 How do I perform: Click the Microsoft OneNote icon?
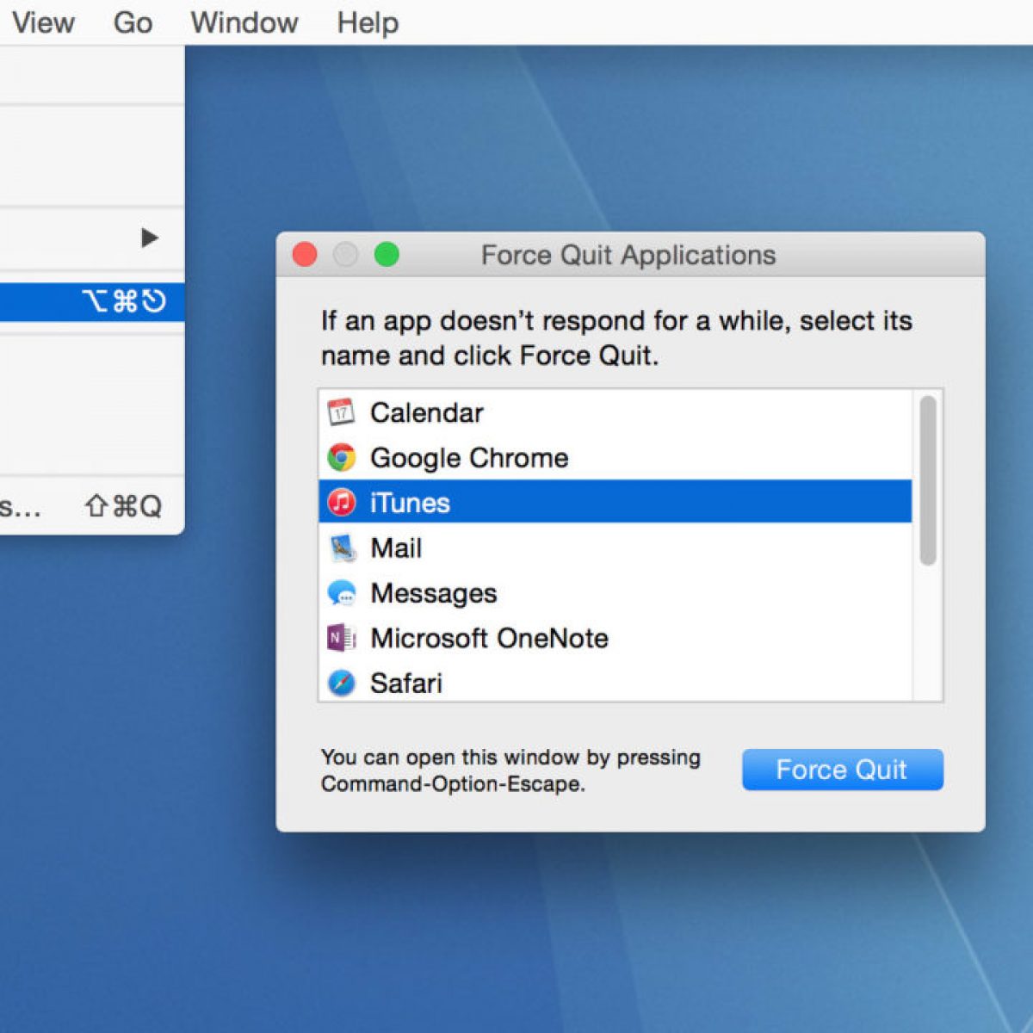(x=342, y=638)
